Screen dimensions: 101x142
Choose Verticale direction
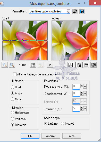[12, 119]
